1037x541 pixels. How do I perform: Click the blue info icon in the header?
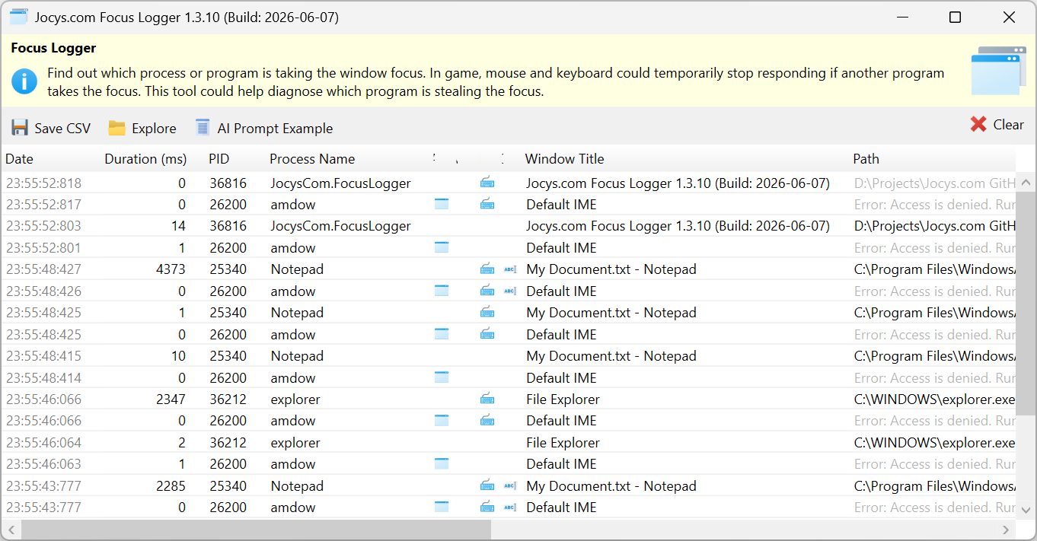[24, 81]
